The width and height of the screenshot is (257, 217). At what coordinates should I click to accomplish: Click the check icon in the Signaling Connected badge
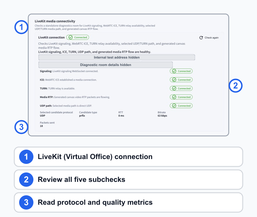click(174, 71)
